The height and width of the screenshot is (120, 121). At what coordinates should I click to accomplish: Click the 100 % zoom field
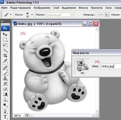click(18, 116)
